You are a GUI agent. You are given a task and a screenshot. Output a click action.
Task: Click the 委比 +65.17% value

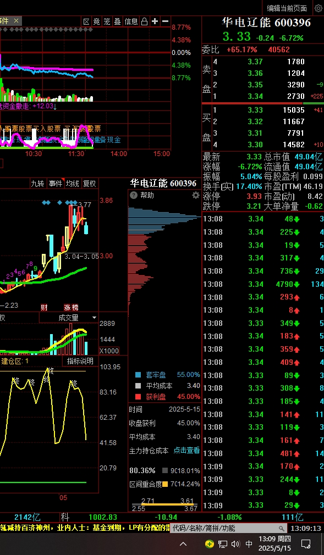[x=242, y=50]
